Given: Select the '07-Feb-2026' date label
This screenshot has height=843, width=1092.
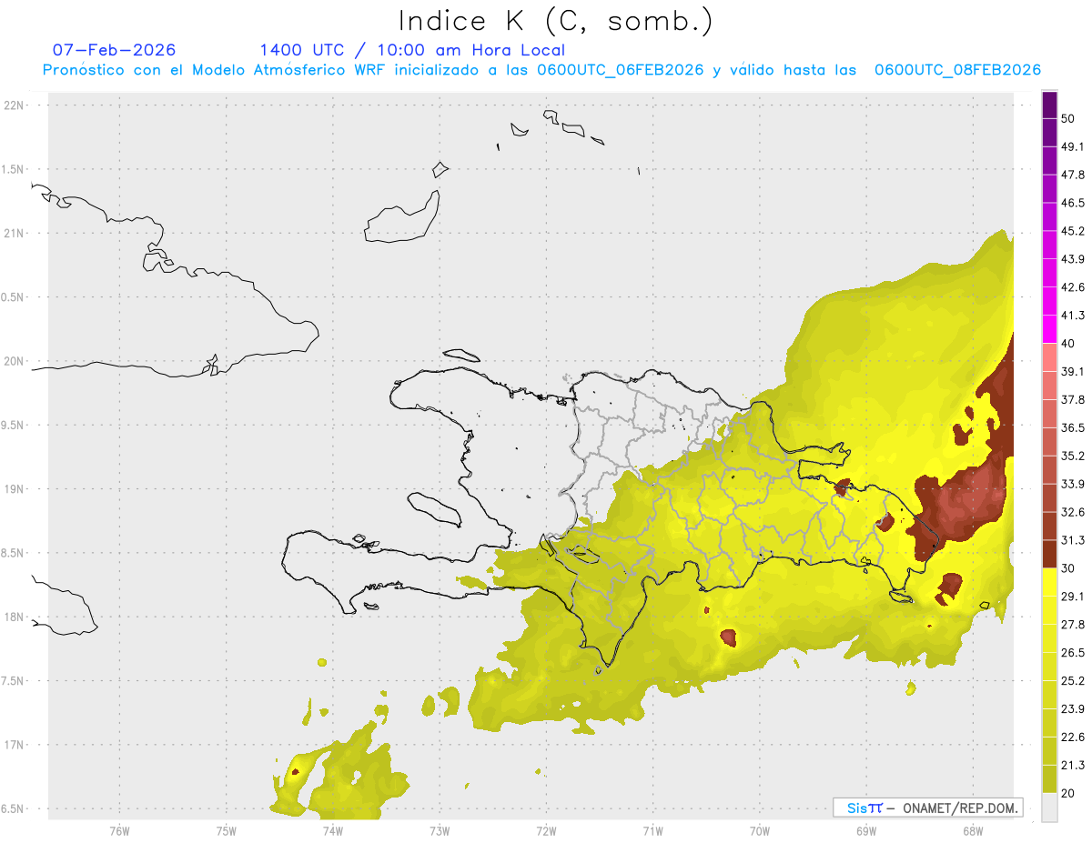Looking at the screenshot, I should coord(114,50).
